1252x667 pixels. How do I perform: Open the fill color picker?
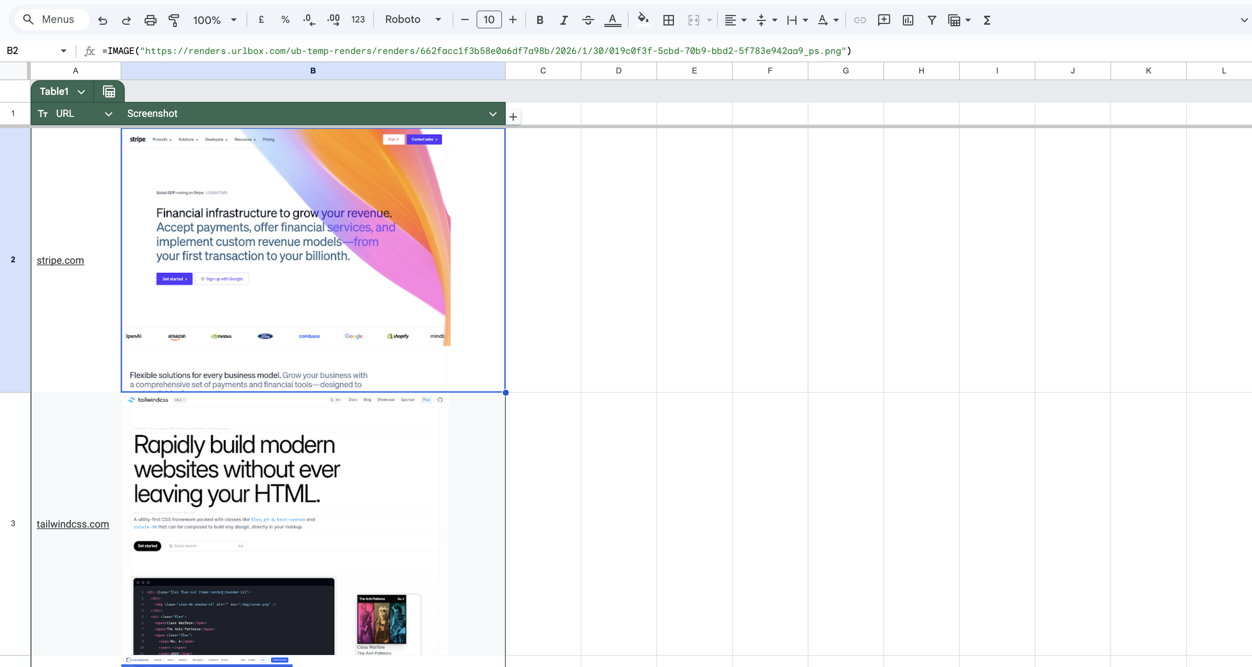[x=642, y=20]
